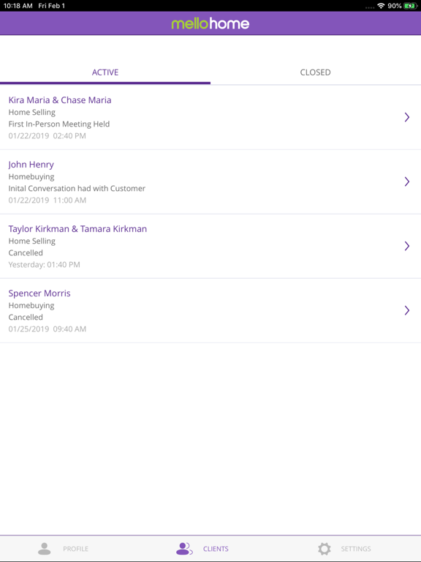Screen dimensions: 421x562
Task: Open the Profile person icon
Action: pyautogui.click(x=45, y=549)
